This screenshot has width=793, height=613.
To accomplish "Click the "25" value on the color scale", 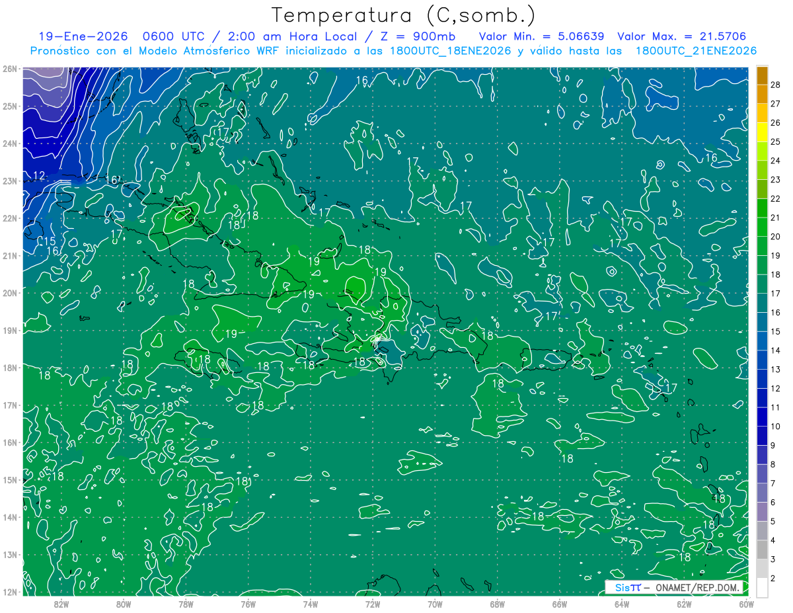I will (x=775, y=142).
